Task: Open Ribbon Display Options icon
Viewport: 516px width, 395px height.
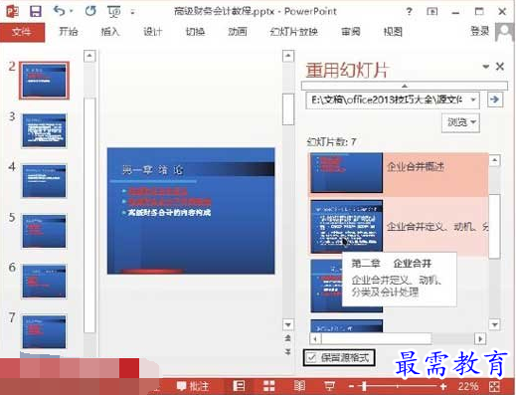Action: click(431, 12)
